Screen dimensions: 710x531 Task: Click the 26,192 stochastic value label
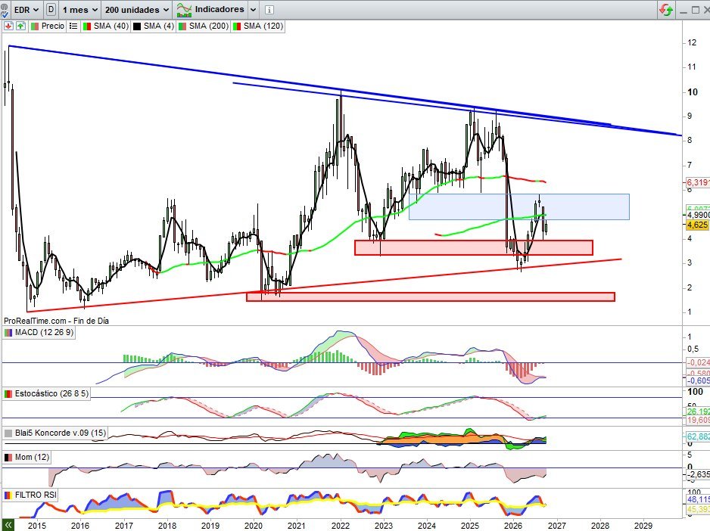pos(698,411)
